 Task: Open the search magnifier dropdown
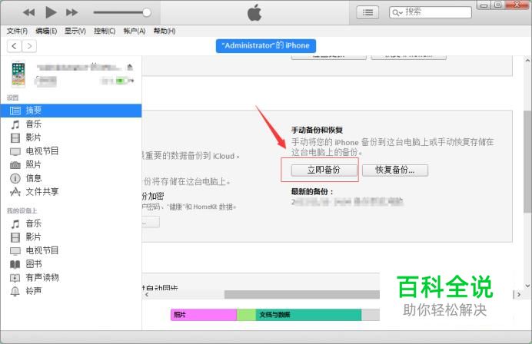[397, 13]
